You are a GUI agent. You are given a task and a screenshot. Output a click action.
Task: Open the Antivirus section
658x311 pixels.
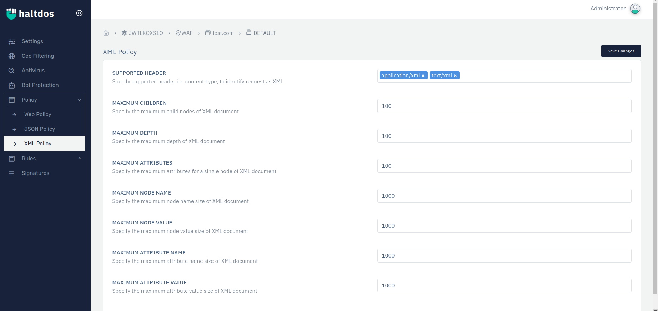pyautogui.click(x=33, y=71)
